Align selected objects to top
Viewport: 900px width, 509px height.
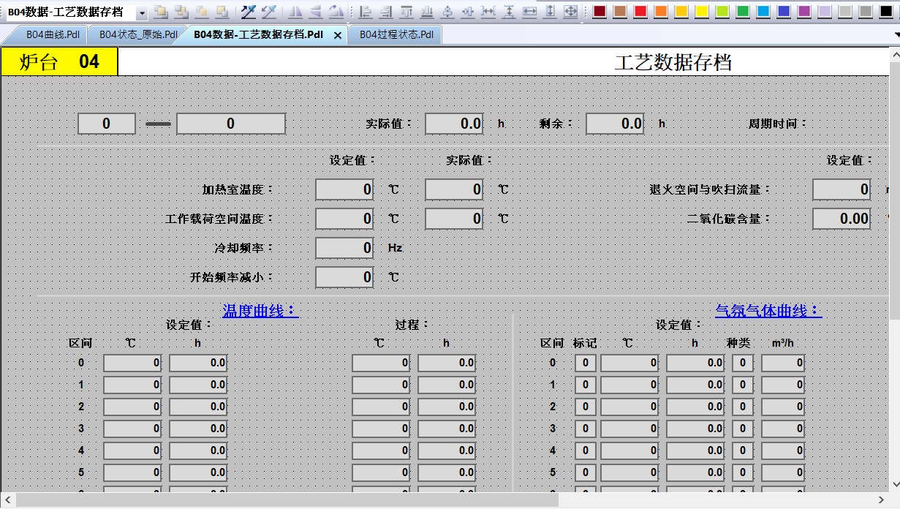[x=406, y=12]
